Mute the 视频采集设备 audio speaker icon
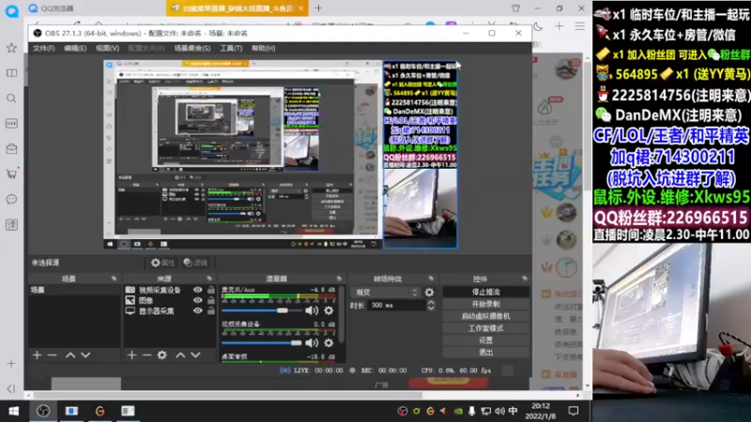751x422 pixels. pyautogui.click(x=312, y=342)
